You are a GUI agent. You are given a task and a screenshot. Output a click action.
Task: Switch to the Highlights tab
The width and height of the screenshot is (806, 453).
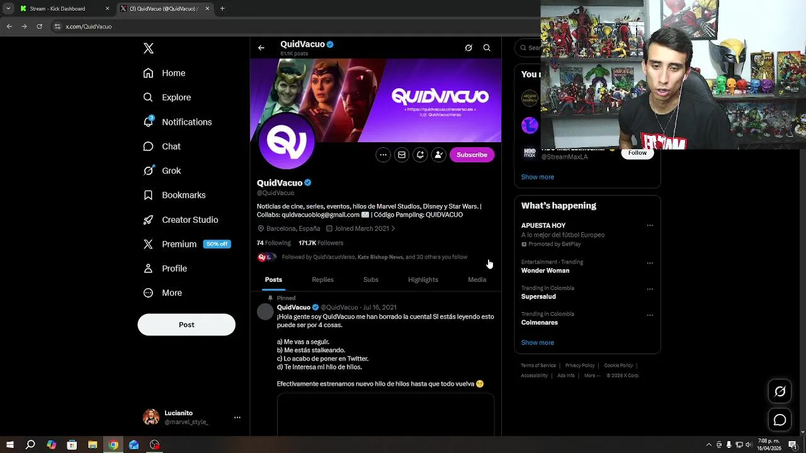click(423, 279)
